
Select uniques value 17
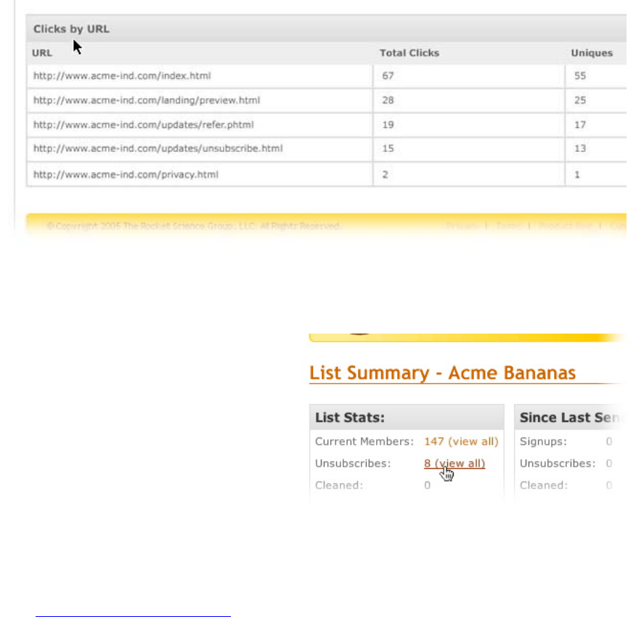(580, 125)
